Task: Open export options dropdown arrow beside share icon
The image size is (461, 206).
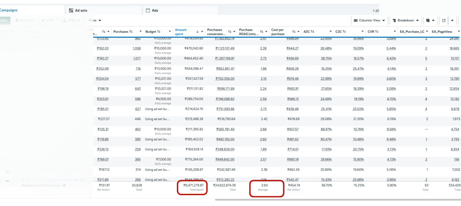Action: pos(452,20)
